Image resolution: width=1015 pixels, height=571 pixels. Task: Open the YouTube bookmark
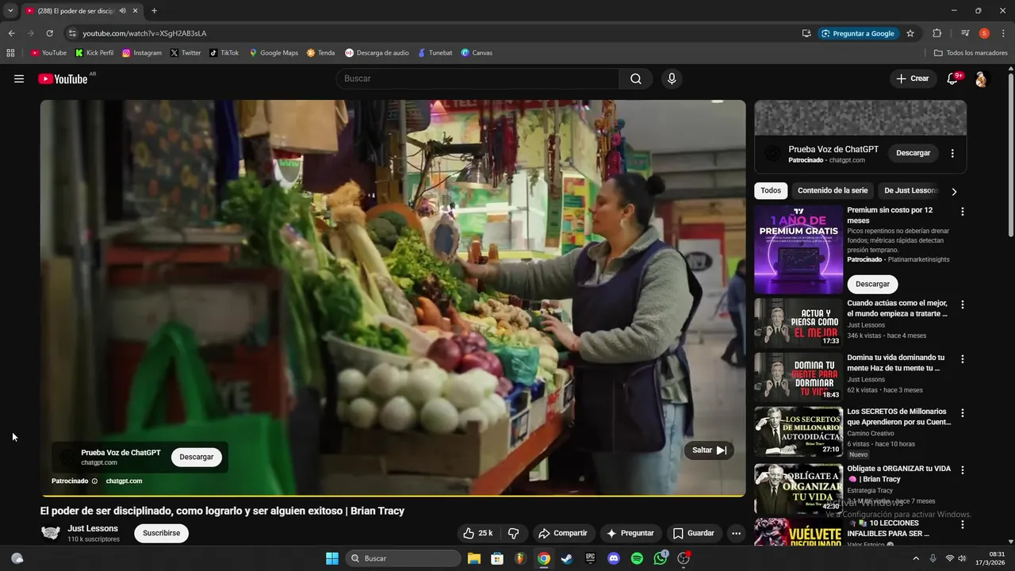[x=48, y=53]
